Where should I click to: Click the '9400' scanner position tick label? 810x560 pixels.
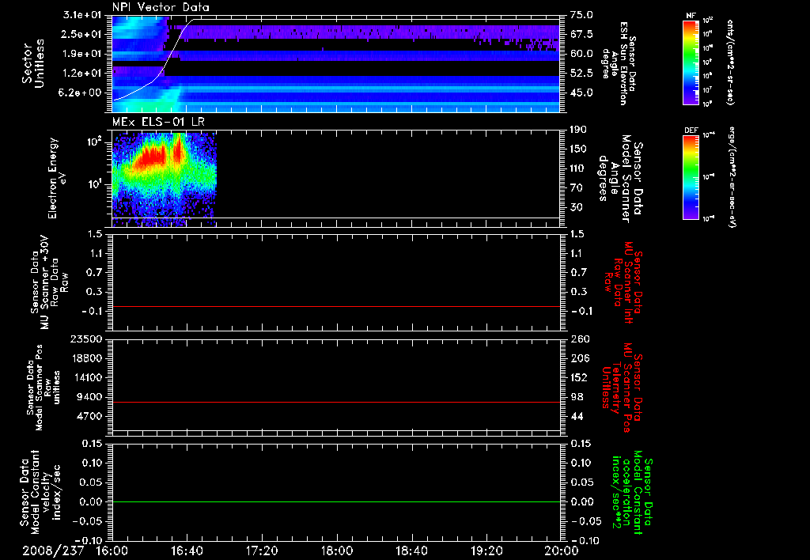(89, 397)
